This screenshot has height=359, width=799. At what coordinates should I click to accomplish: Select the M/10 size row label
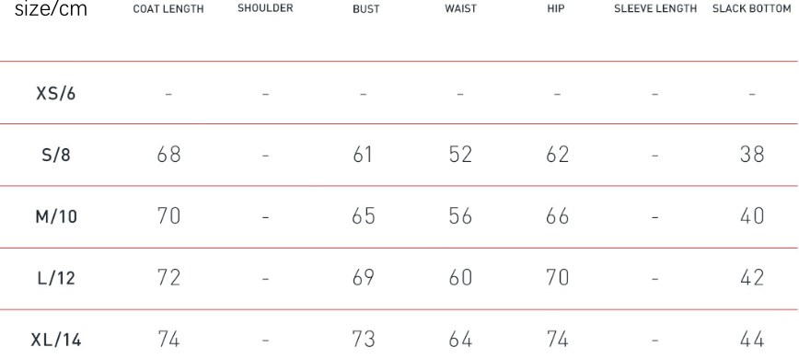pos(56,216)
